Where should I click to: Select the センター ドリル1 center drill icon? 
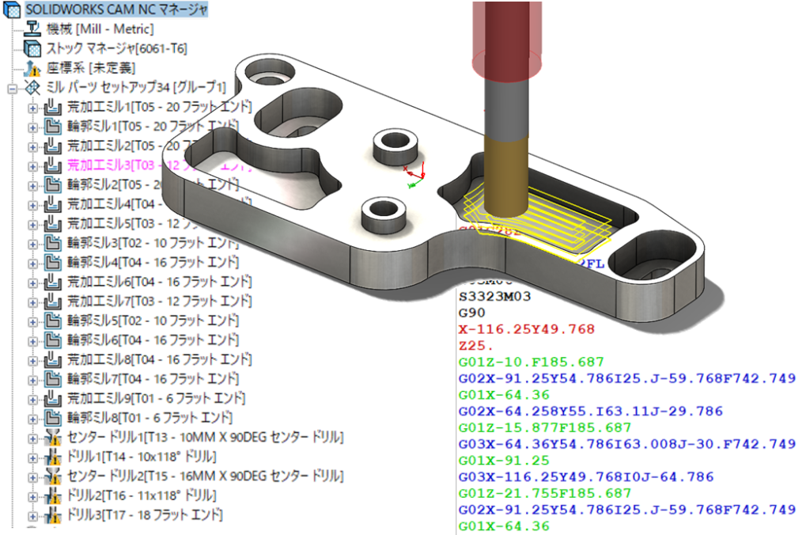52,438
